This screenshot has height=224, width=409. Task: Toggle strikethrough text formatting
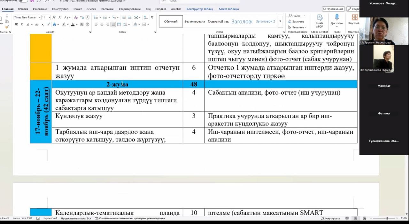click(x=37, y=25)
